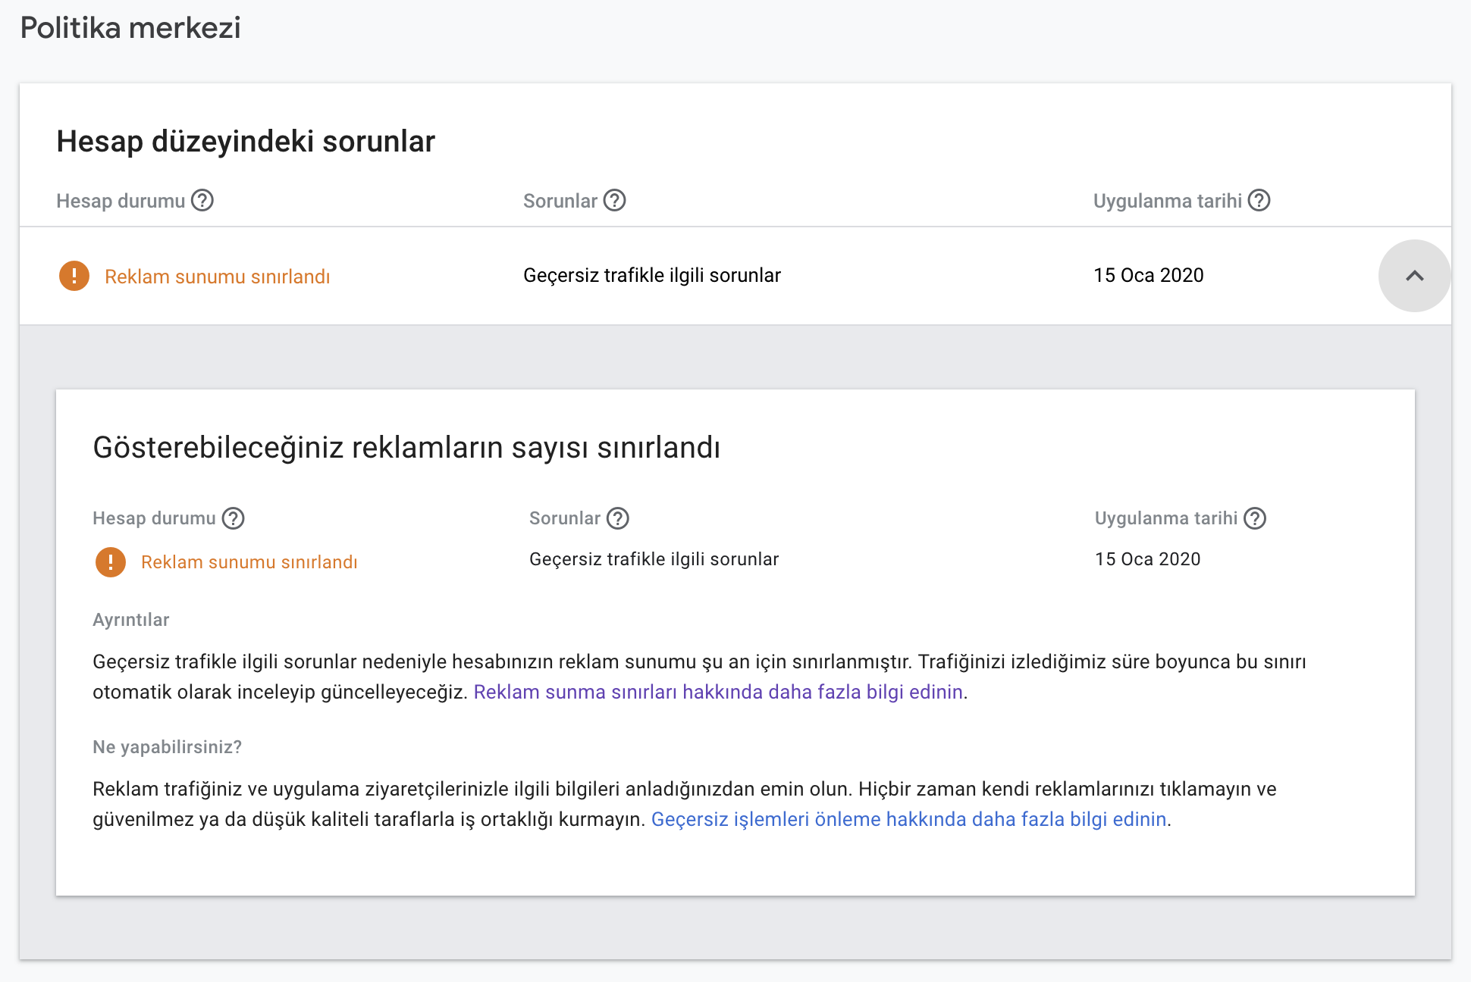This screenshot has width=1471, height=982.
Task: Click help icon beside top Sorunlar header
Action: 614,200
